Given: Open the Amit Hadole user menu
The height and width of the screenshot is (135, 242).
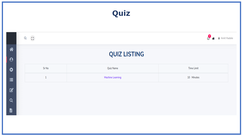Looking at the screenshot, I should pyautogui.click(x=226, y=38).
